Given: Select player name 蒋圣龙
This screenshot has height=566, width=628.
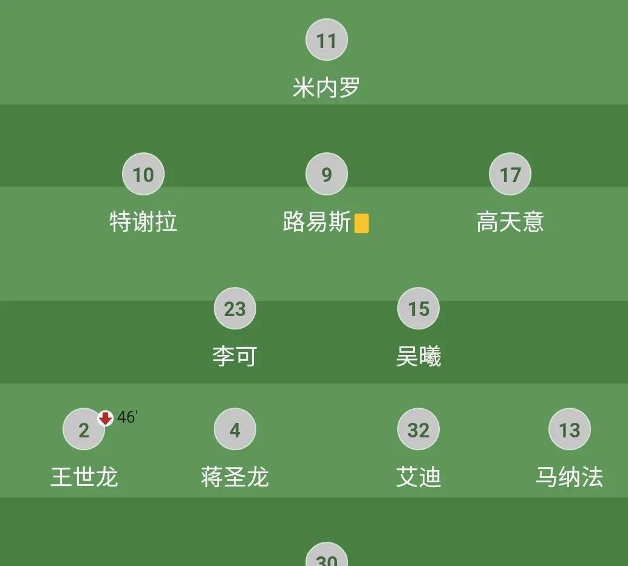Looking at the screenshot, I should [234, 477].
